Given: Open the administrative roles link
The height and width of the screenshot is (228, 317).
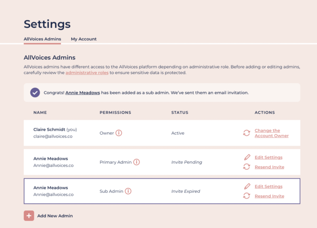Looking at the screenshot, I should click(87, 72).
